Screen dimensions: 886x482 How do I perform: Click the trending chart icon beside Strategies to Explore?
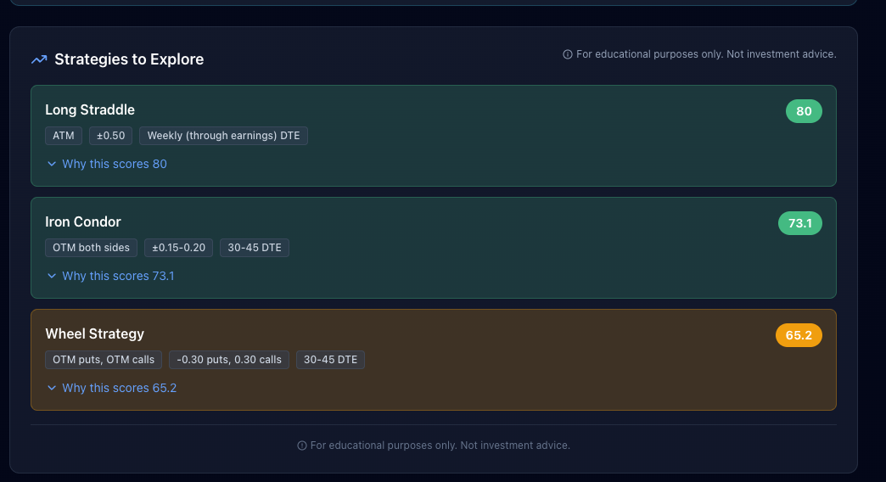[x=38, y=59]
